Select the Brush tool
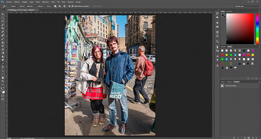Screen dimensions: 261x139 (2, 39)
